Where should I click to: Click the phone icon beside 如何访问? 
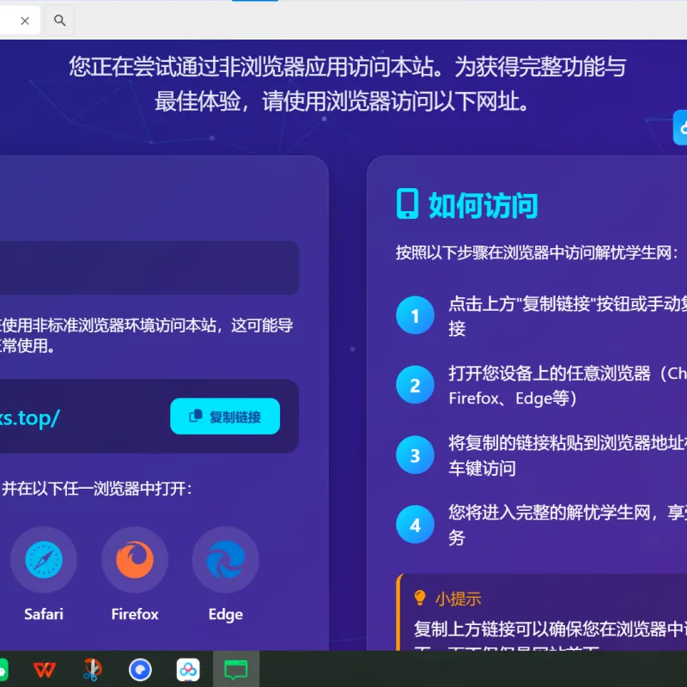(407, 204)
